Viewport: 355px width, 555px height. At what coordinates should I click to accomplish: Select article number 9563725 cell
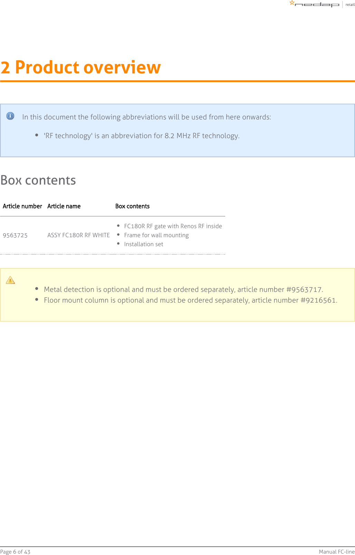(x=15, y=235)
